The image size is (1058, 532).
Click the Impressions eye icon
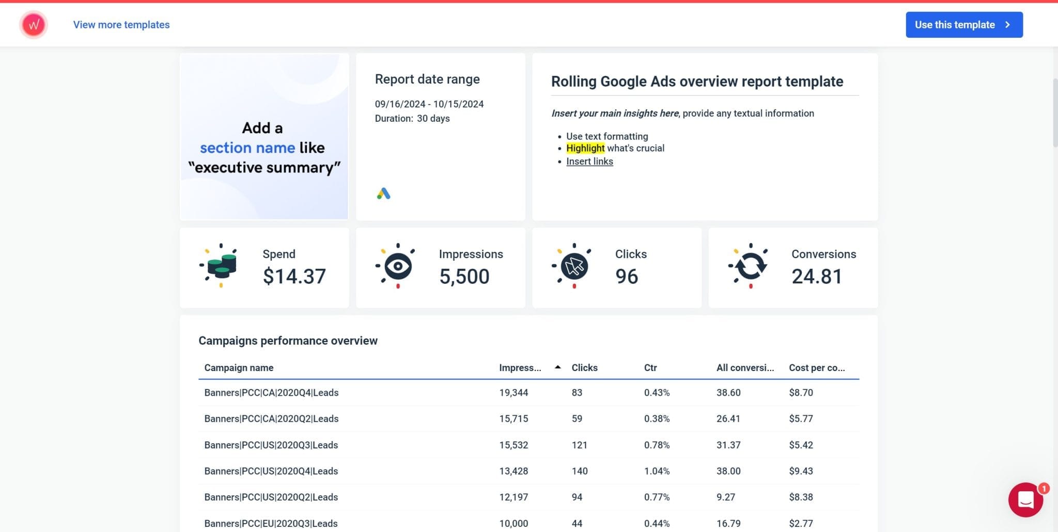point(397,266)
